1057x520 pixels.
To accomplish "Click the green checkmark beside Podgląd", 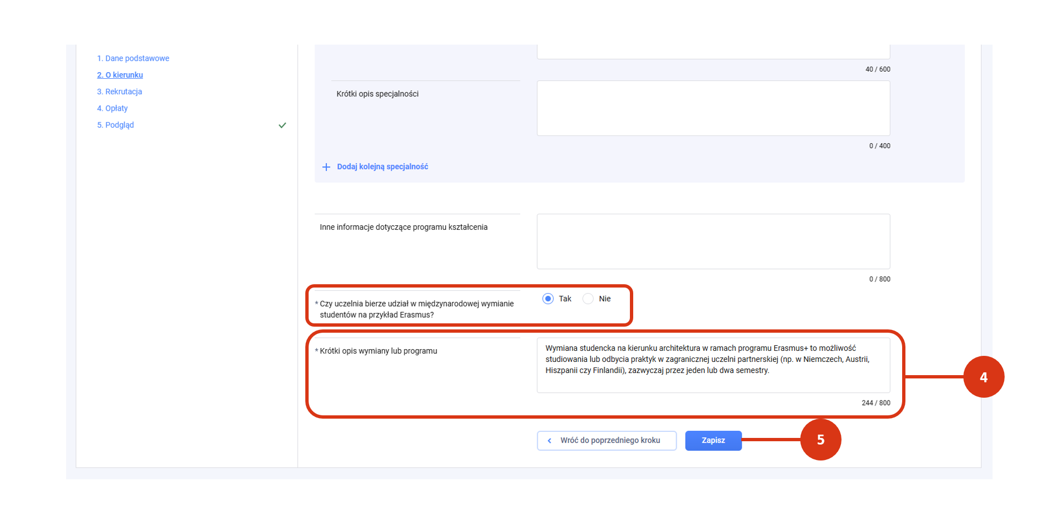I will coord(282,126).
